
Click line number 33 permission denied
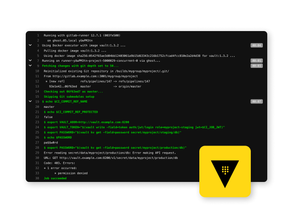click(38, 173)
